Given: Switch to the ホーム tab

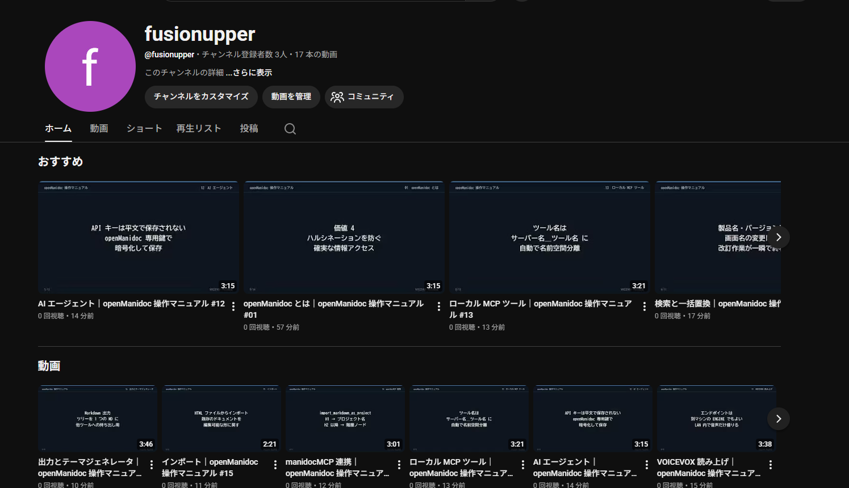Looking at the screenshot, I should [58, 129].
